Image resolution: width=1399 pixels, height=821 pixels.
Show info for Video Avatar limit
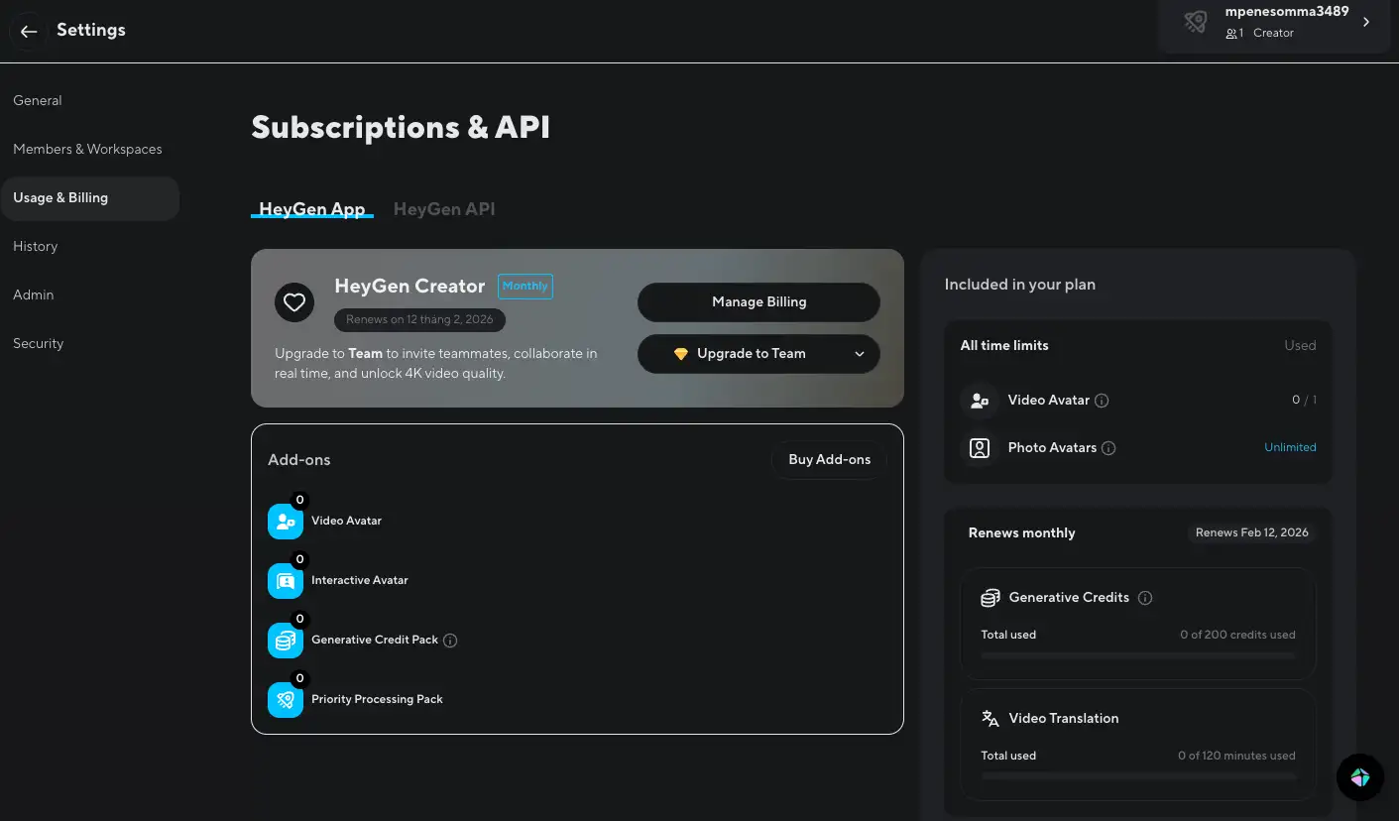[x=1102, y=401]
